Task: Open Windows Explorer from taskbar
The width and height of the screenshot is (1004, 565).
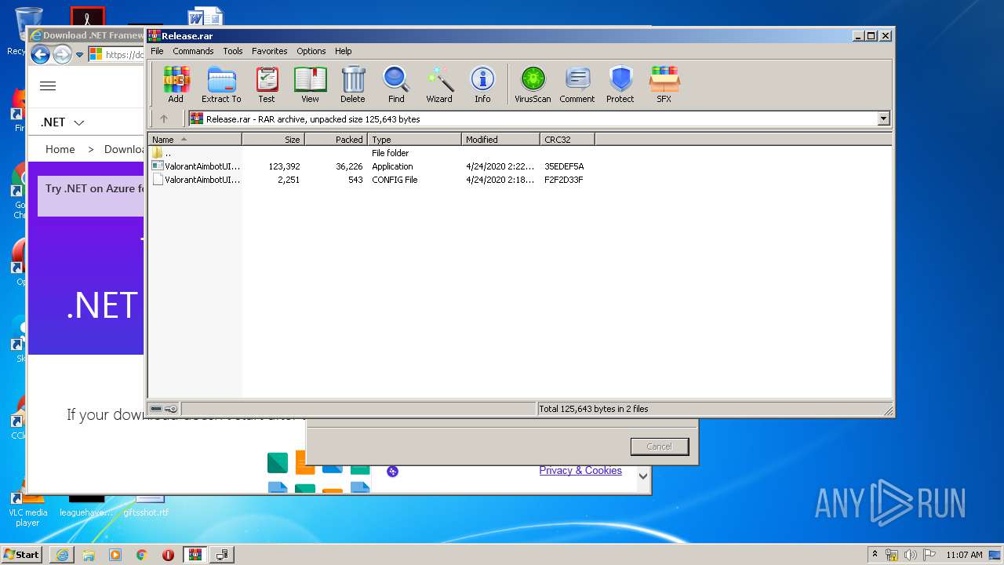Action: tap(89, 555)
